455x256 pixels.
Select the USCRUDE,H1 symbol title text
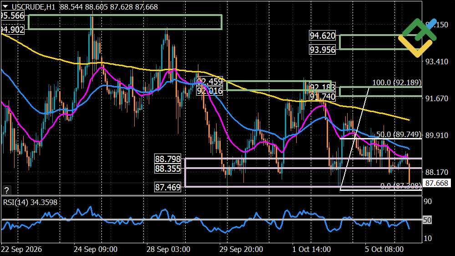[33, 7]
